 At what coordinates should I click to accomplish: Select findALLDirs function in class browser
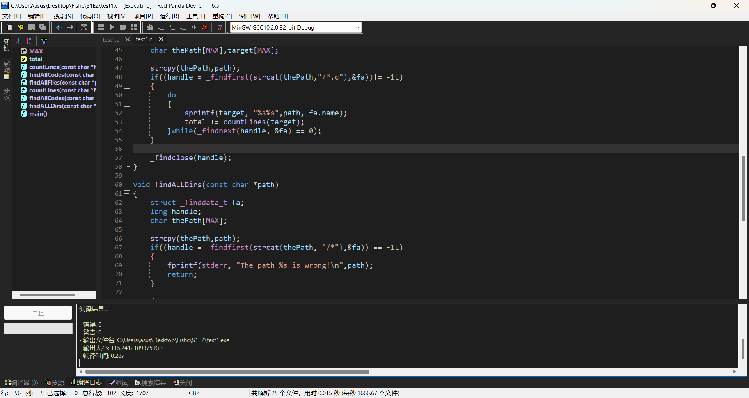pyautogui.click(x=58, y=106)
